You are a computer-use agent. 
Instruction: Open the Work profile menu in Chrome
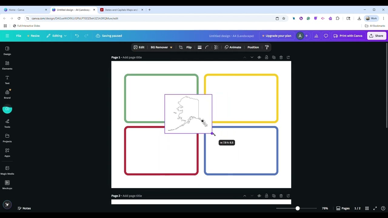coord(371,18)
